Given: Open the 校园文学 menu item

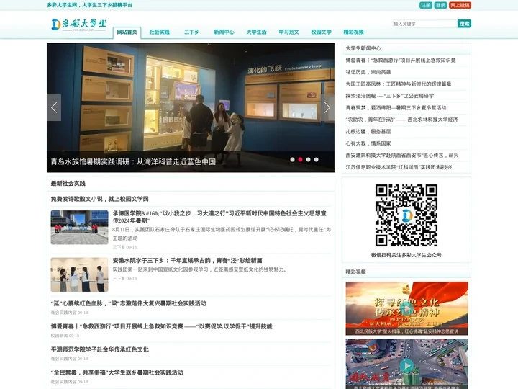Looking at the screenshot, I should click(321, 32).
